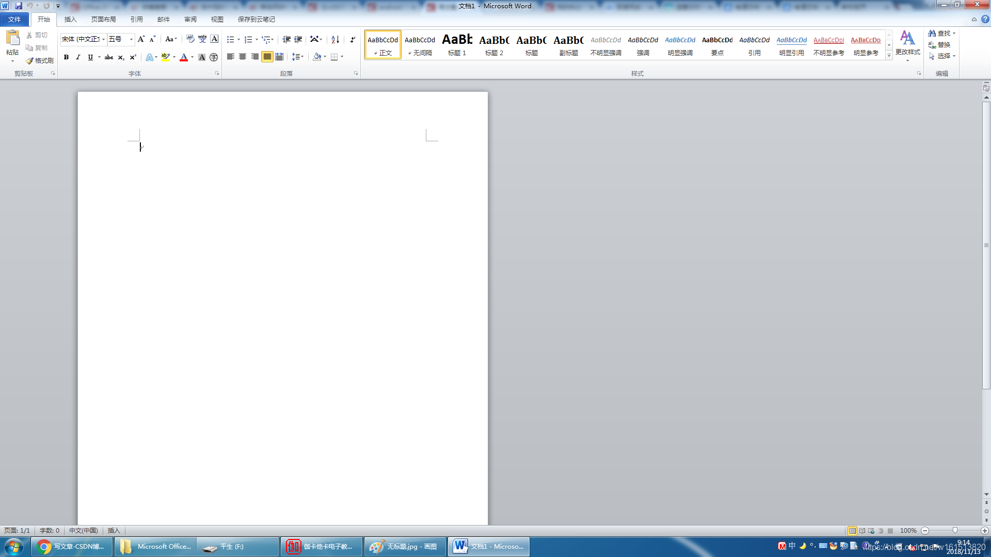Switch to the Page Layout (页面布局) tab

[103, 19]
